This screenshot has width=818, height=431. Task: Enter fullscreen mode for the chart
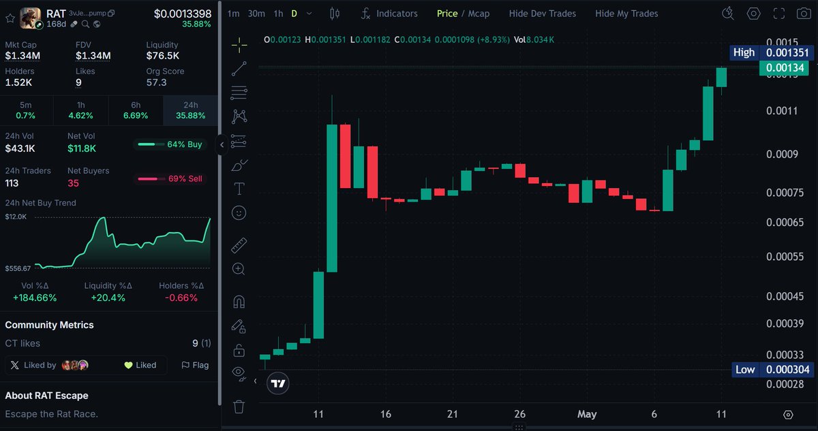tap(779, 12)
